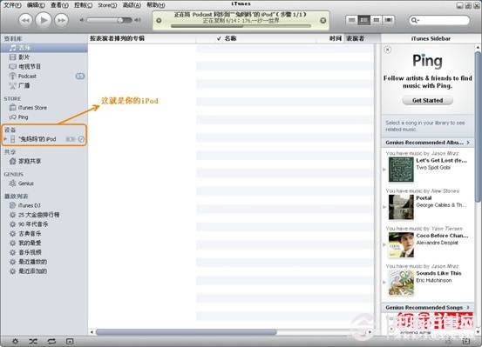Click the left arrow icon in status display
The height and width of the screenshot is (347, 482).
[x=159, y=21]
